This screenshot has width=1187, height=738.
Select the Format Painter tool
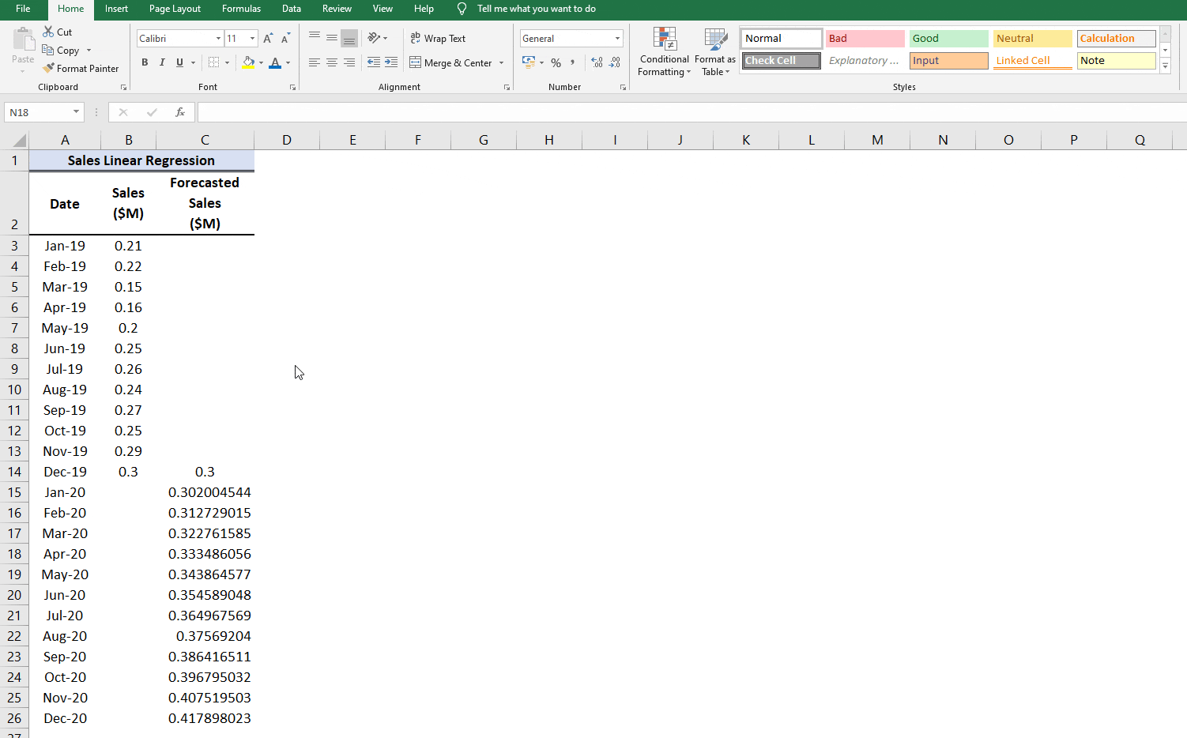pos(81,68)
